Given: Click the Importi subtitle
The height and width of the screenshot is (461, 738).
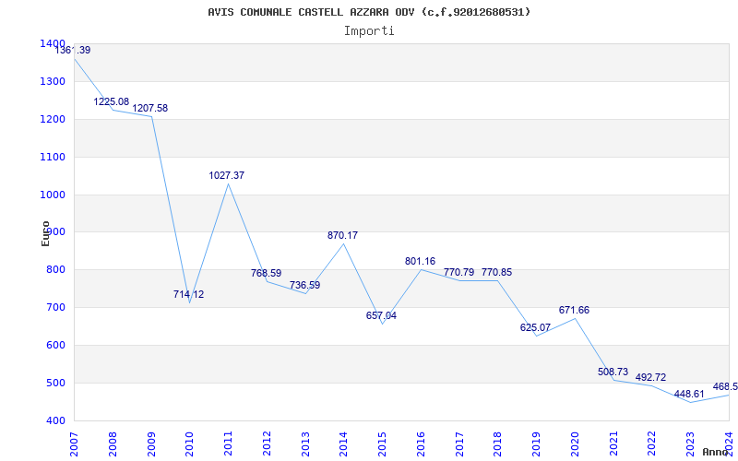Looking at the screenshot, I should pos(369,31).
